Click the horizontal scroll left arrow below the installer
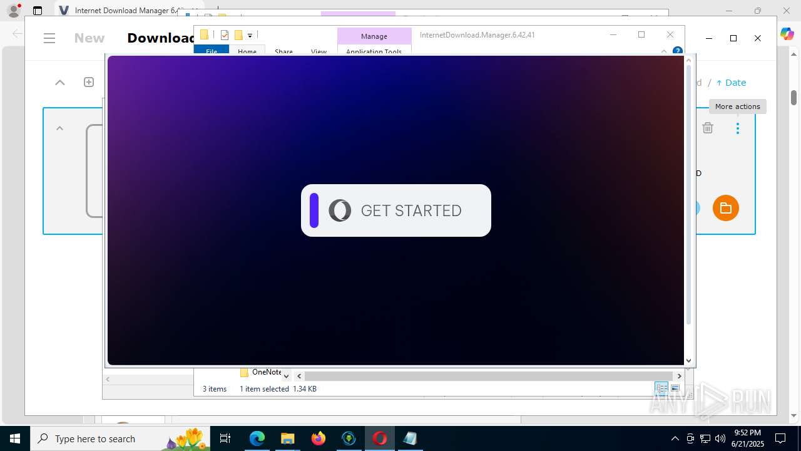 click(108, 379)
